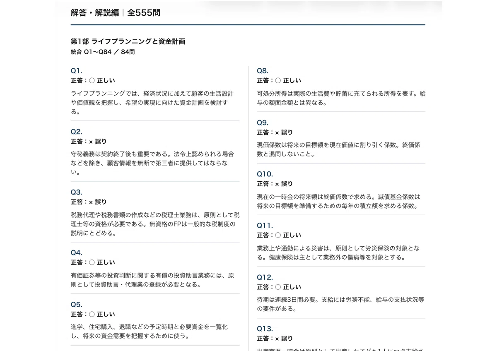Click the "正答：○ 正しい" line under Q5
Viewport: 497px width, 351px height.
click(x=93, y=314)
